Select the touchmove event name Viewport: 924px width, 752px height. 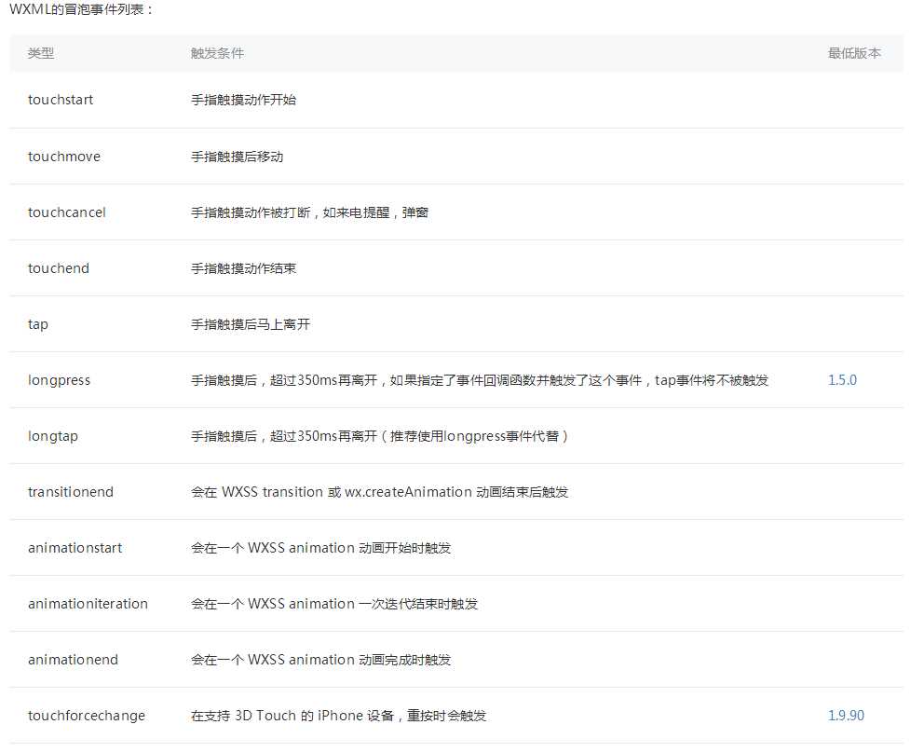pyautogui.click(x=64, y=157)
